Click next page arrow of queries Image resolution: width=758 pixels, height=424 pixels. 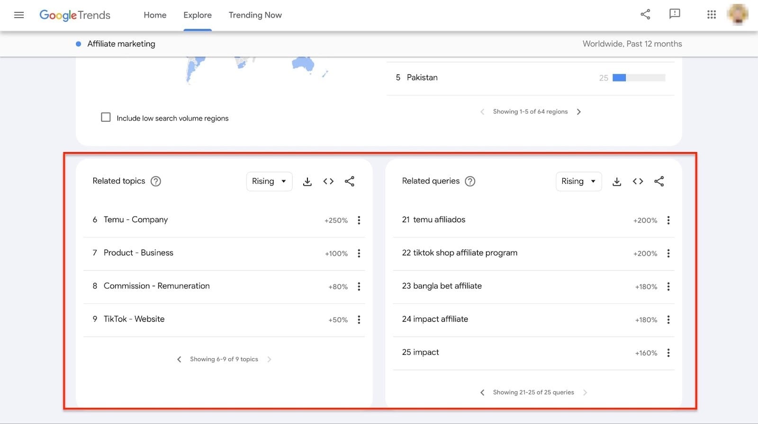point(585,393)
